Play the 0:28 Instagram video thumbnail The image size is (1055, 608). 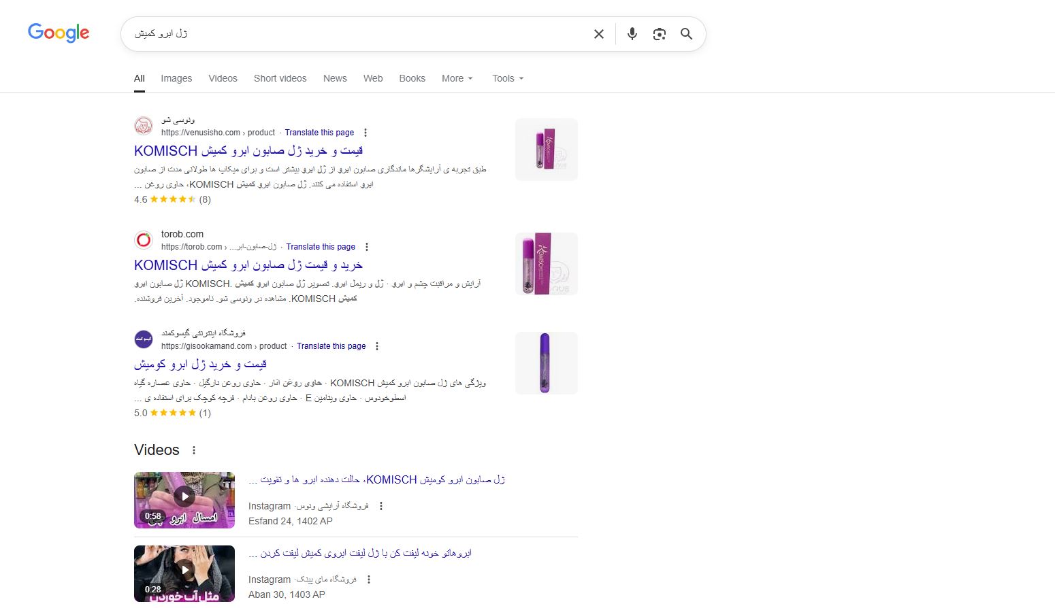pos(184,573)
